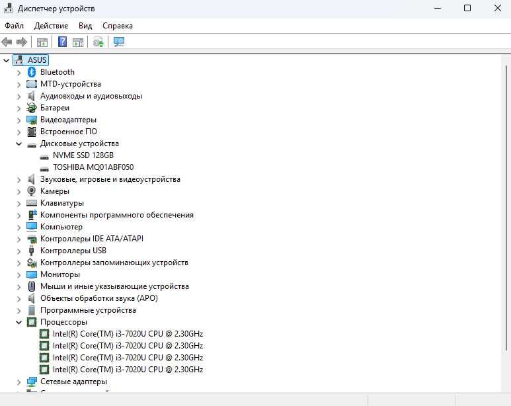This screenshot has width=511, height=406.
Task: Click the Scan for hardware changes monitor icon
Action: [x=119, y=42]
